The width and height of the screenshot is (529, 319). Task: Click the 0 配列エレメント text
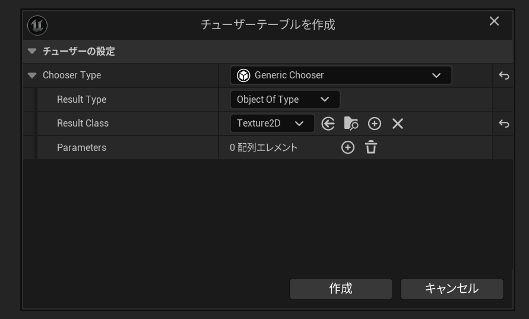[x=264, y=148]
